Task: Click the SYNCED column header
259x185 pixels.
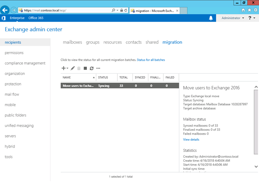Action: [x=140, y=77]
